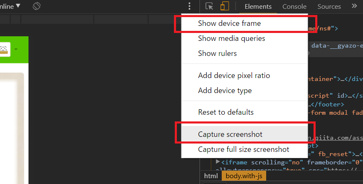Expand the iframe node in DOM tree

click(218, 162)
